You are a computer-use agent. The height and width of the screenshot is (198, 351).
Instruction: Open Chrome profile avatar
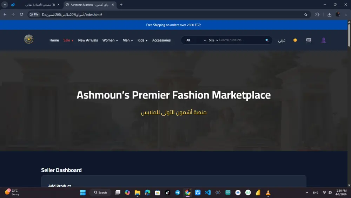[x=338, y=14]
